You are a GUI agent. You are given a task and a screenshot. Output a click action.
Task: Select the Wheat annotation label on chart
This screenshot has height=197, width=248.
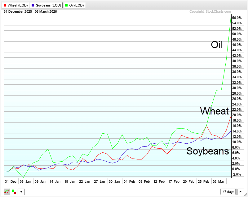pyautogui.click(x=214, y=111)
